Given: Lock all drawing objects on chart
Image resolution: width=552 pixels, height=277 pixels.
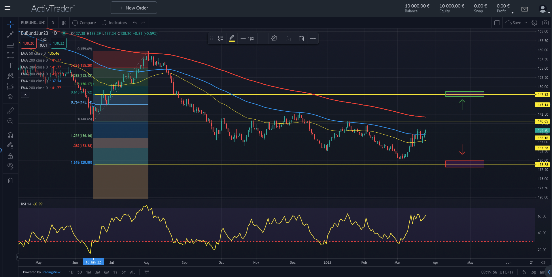Looking at the screenshot, I should coord(10,156).
